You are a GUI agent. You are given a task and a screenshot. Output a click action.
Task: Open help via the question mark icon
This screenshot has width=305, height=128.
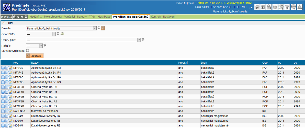click(x=287, y=7)
